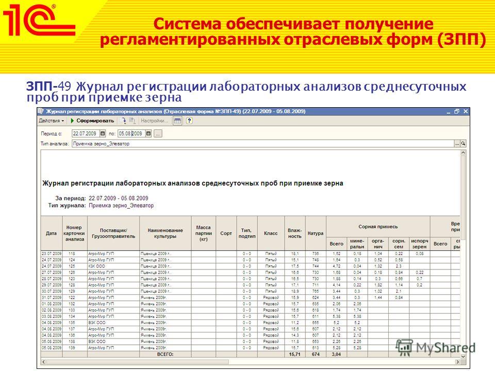Click the Сформировать button
The width and height of the screenshot is (495, 371).
pos(92,121)
